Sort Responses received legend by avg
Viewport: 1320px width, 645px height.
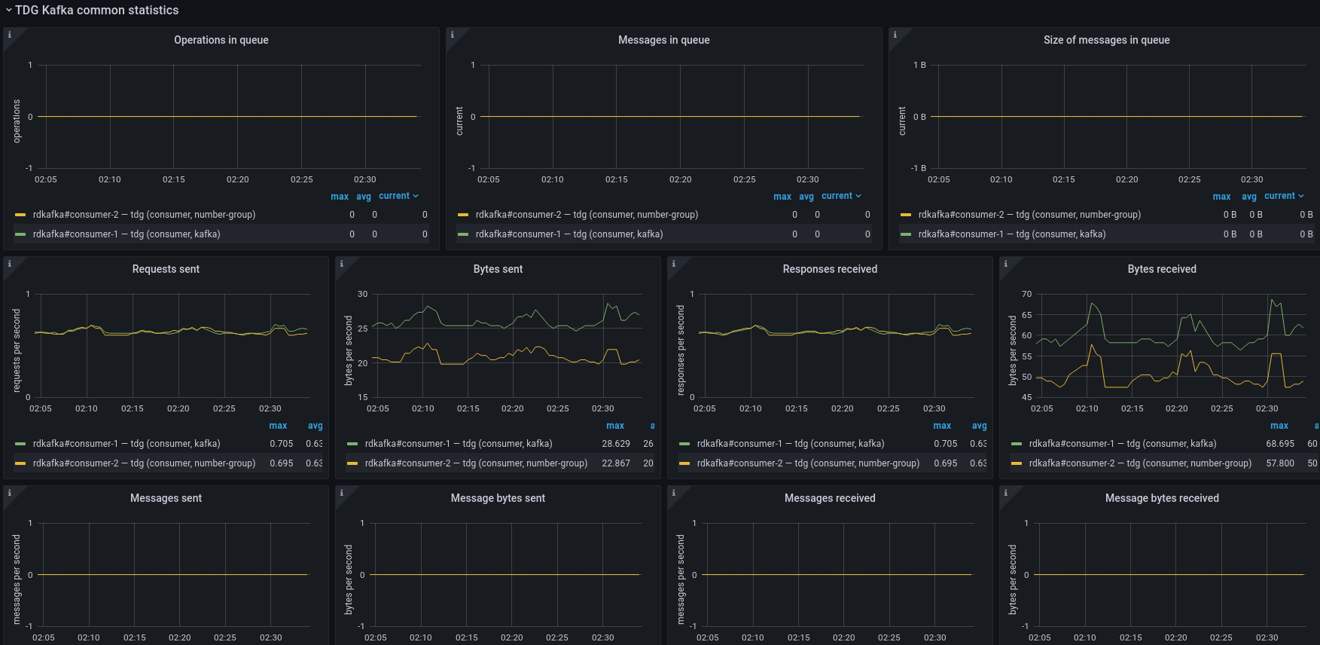[x=979, y=426]
